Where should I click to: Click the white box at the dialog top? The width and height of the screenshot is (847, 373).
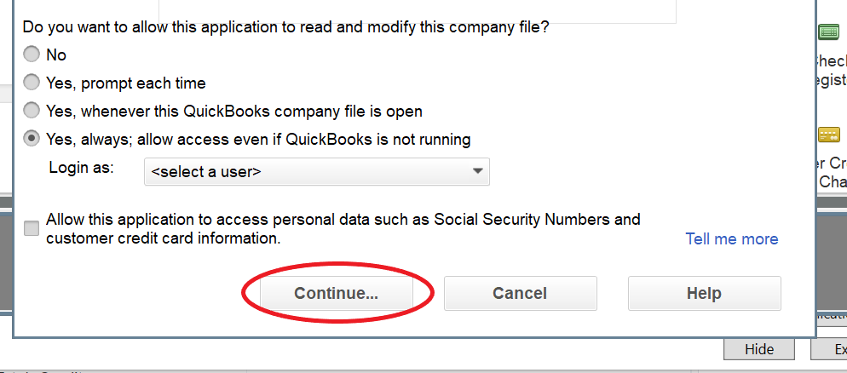(418, 12)
